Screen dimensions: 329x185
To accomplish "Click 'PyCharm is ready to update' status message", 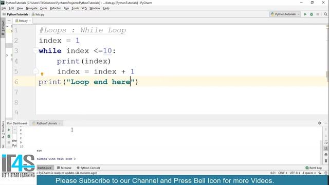I will click(x=67, y=173).
